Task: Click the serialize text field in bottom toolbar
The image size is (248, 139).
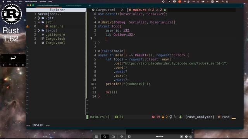Action: [159, 136]
